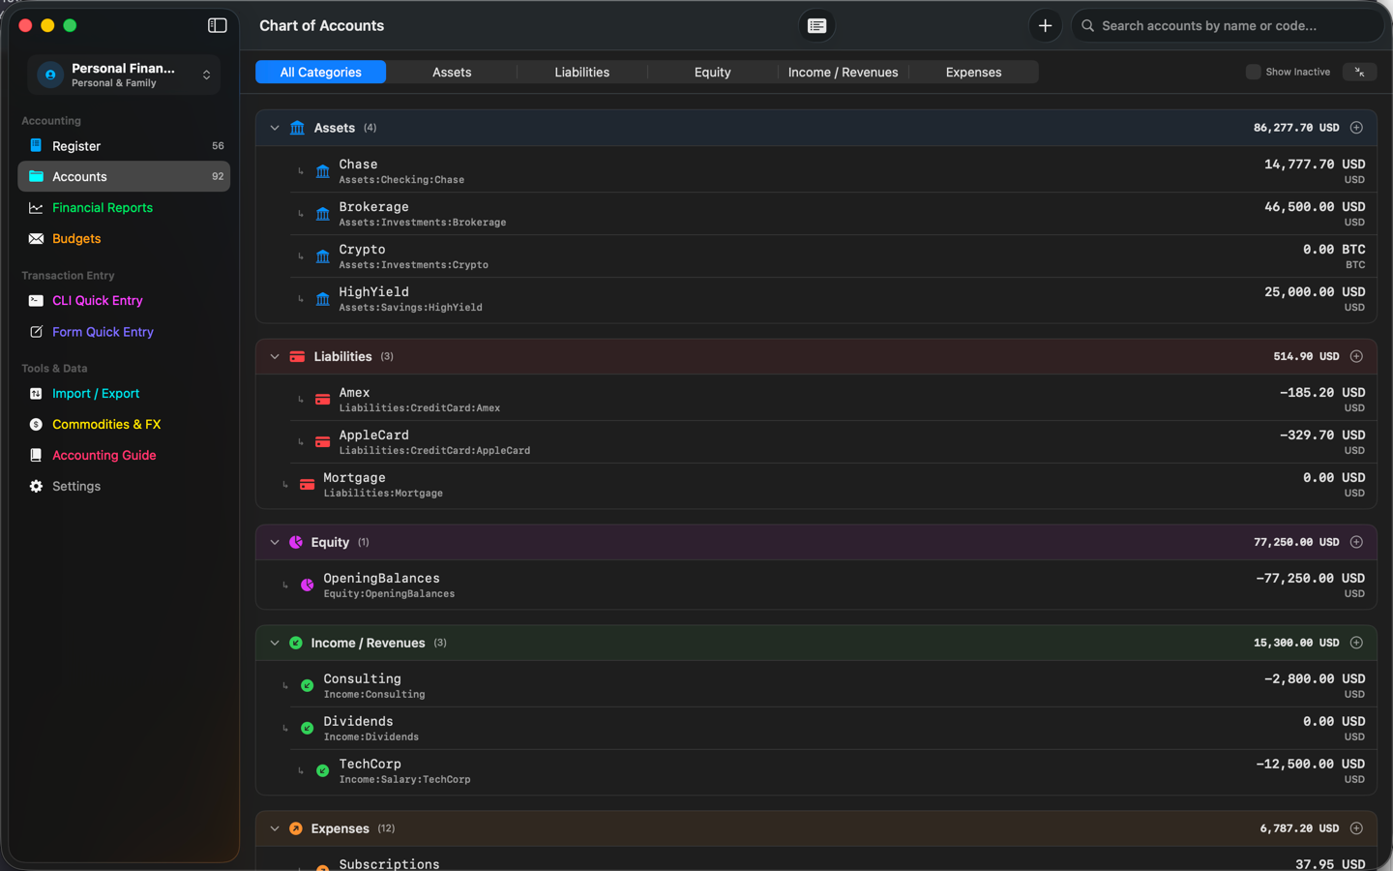Add account to Equity via plus icon

(1356, 542)
